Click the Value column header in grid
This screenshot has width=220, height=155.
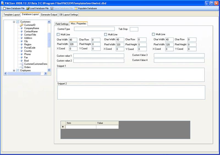(x=107, y=123)
